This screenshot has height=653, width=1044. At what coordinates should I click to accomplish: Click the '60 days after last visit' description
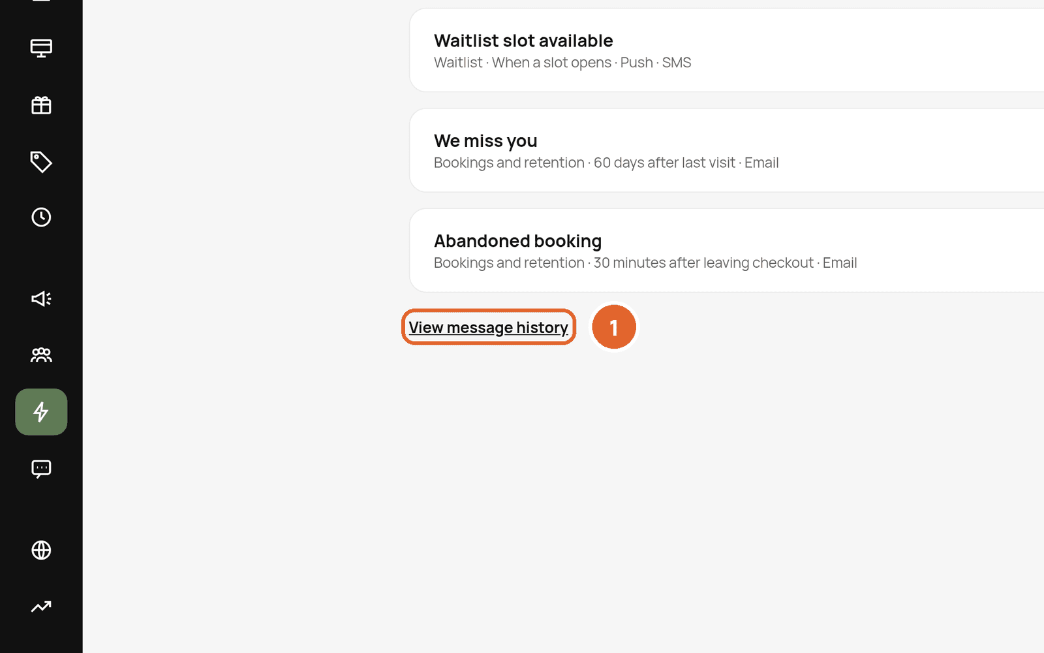click(x=664, y=163)
